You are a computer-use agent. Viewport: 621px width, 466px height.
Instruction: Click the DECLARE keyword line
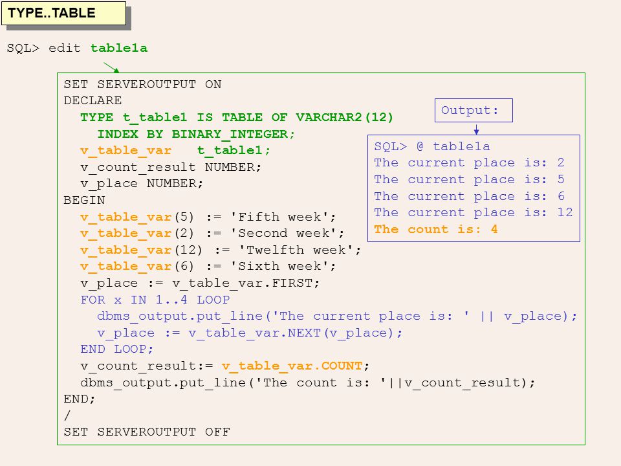(x=93, y=101)
